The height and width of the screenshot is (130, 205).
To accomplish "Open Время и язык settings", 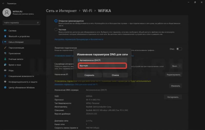I will (x=15, y=65).
